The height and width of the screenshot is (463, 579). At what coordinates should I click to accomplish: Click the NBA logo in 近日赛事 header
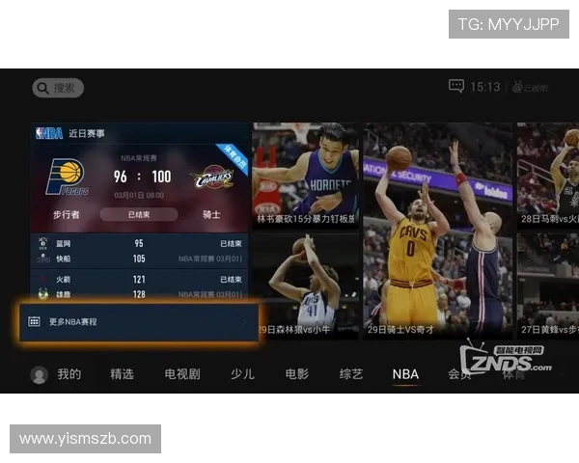[x=49, y=133]
